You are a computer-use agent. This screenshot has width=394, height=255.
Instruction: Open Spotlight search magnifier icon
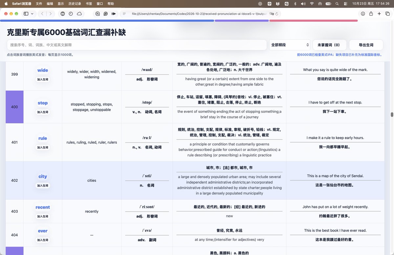pyautogui.click(x=337, y=4)
